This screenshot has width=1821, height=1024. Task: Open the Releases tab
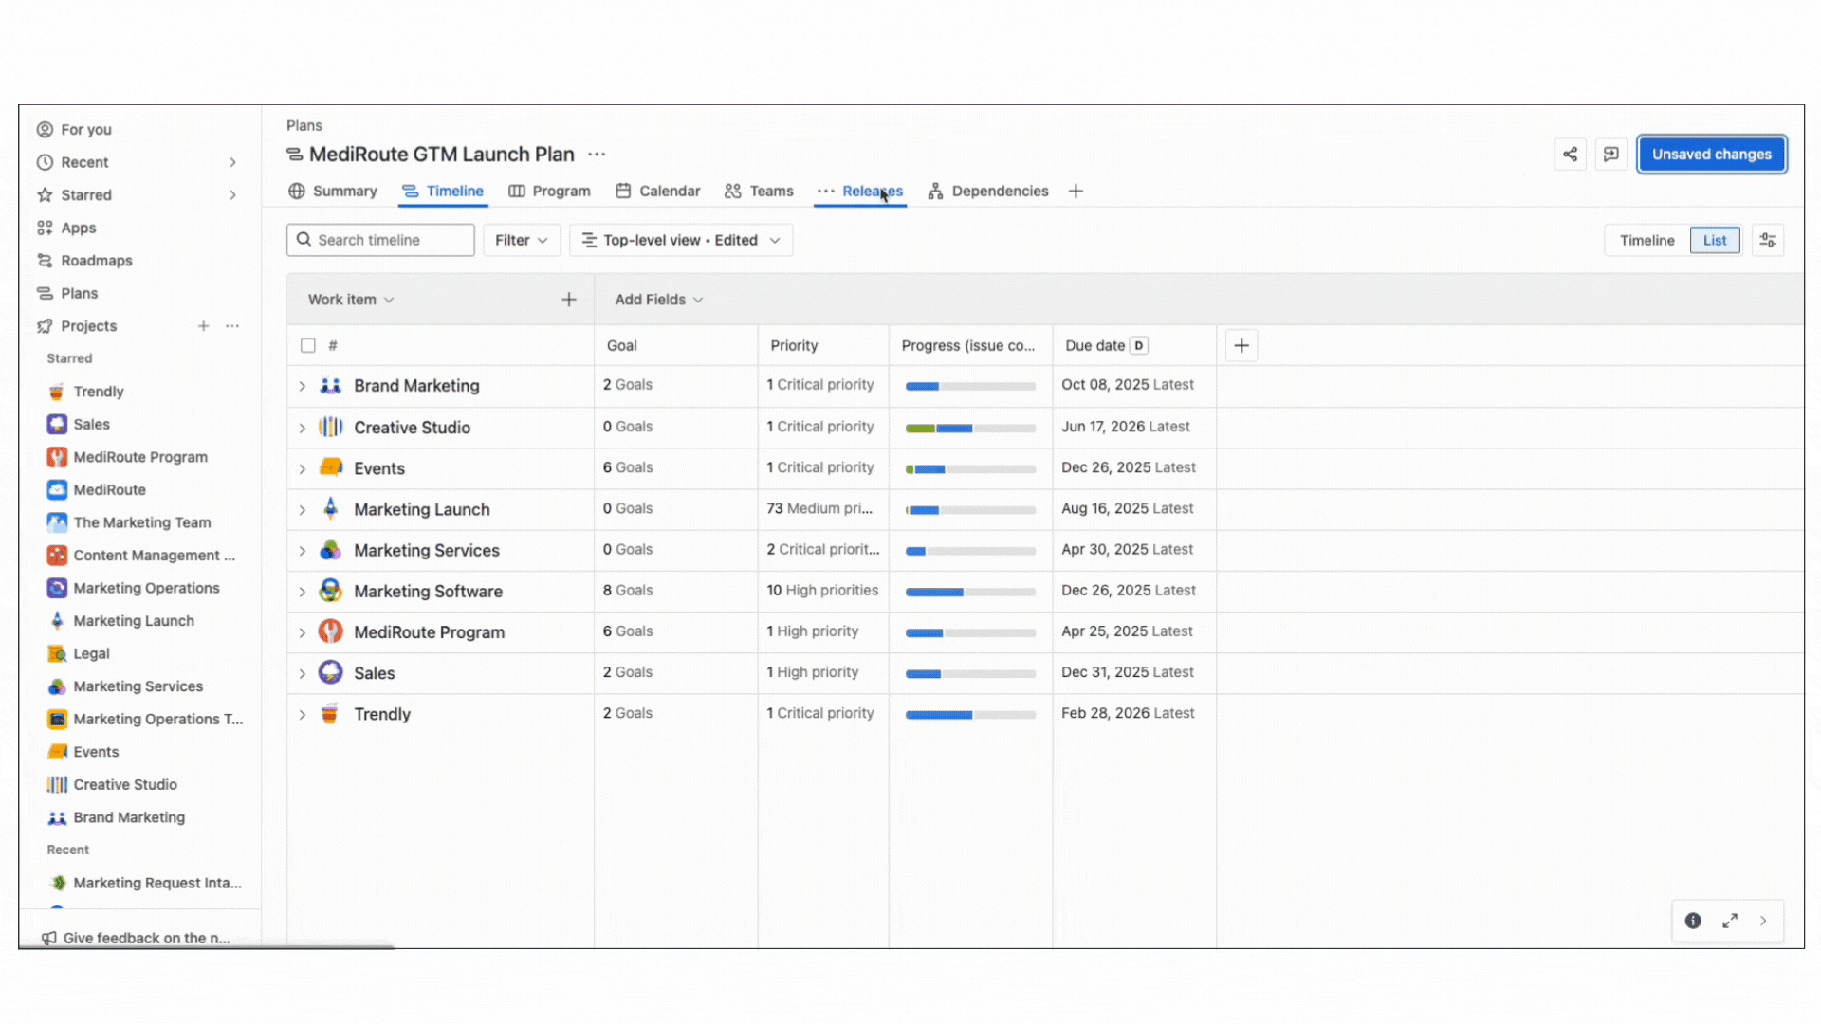872,191
